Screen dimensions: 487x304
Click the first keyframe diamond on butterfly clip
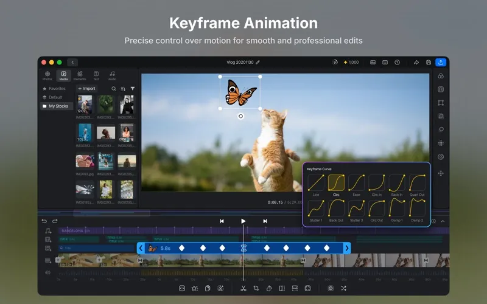point(181,248)
